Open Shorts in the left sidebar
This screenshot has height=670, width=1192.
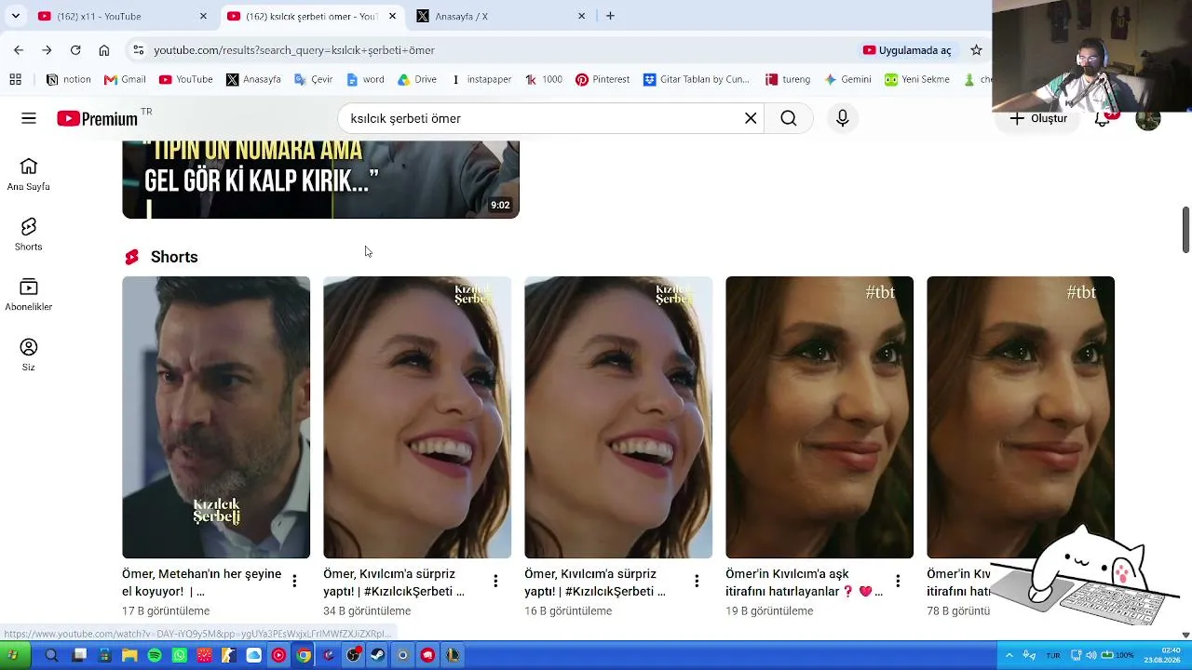pos(29,234)
